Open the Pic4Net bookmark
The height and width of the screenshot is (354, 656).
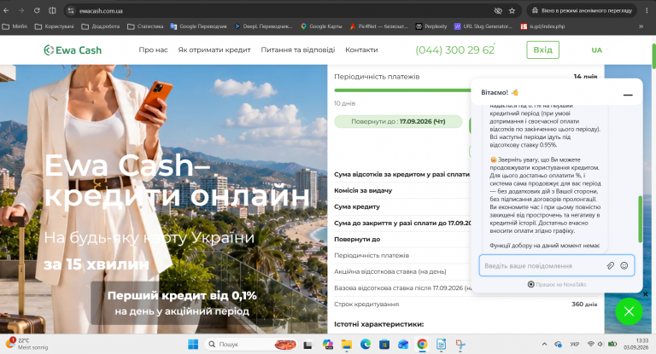pyautogui.click(x=378, y=26)
